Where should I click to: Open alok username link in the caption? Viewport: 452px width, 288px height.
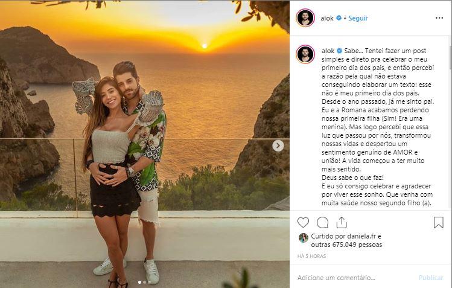click(328, 51)
